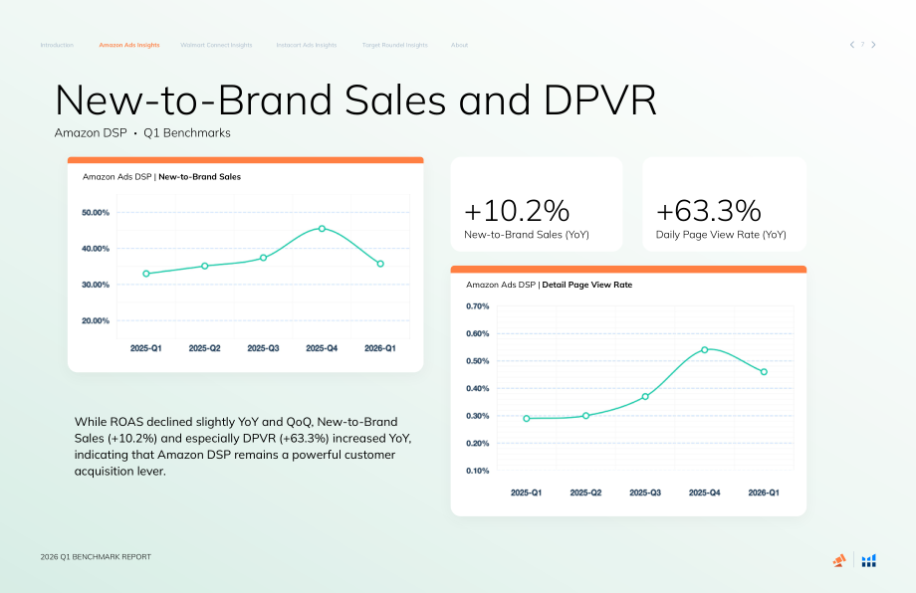Switch to Instacart Ads Insights

coord(307,45)
